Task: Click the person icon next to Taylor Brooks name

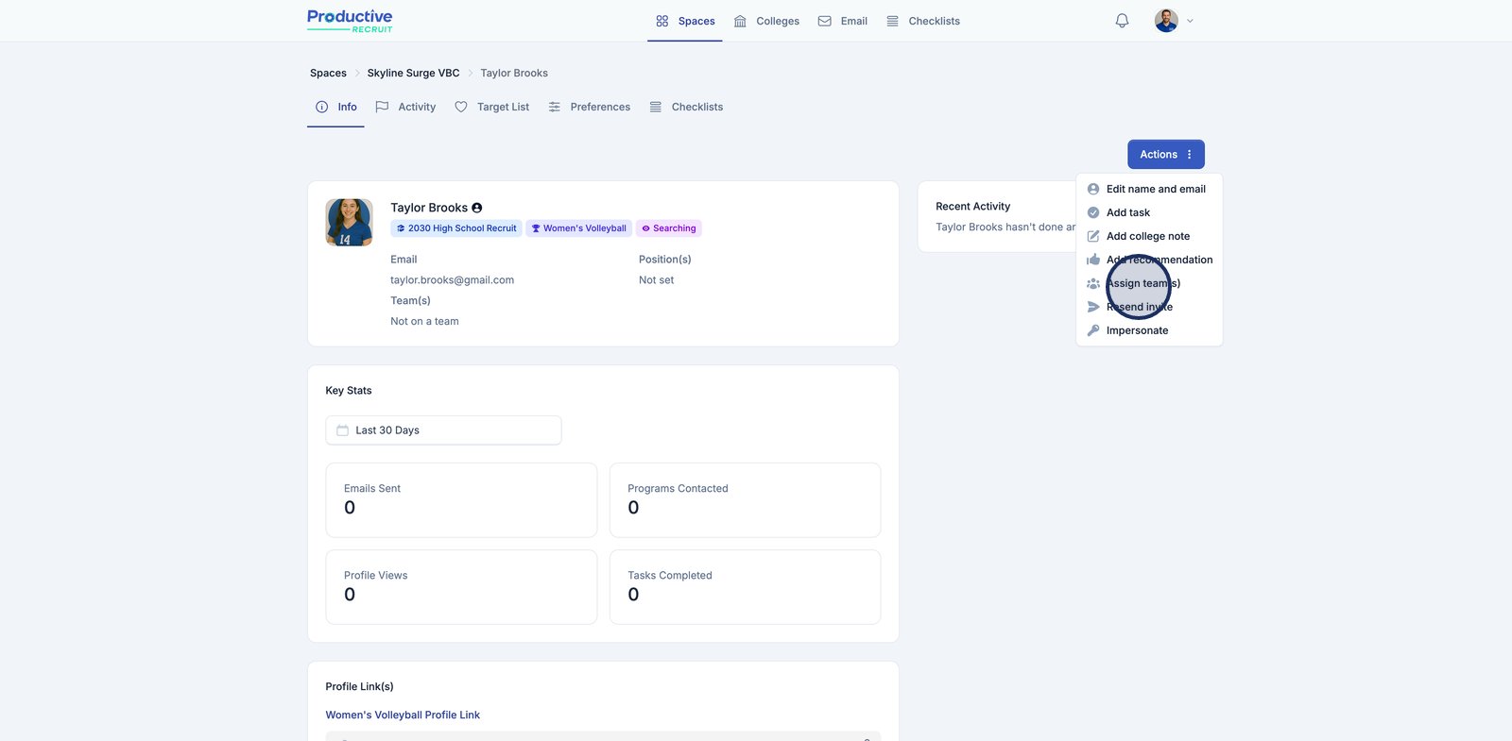Action: pos(477,208)
